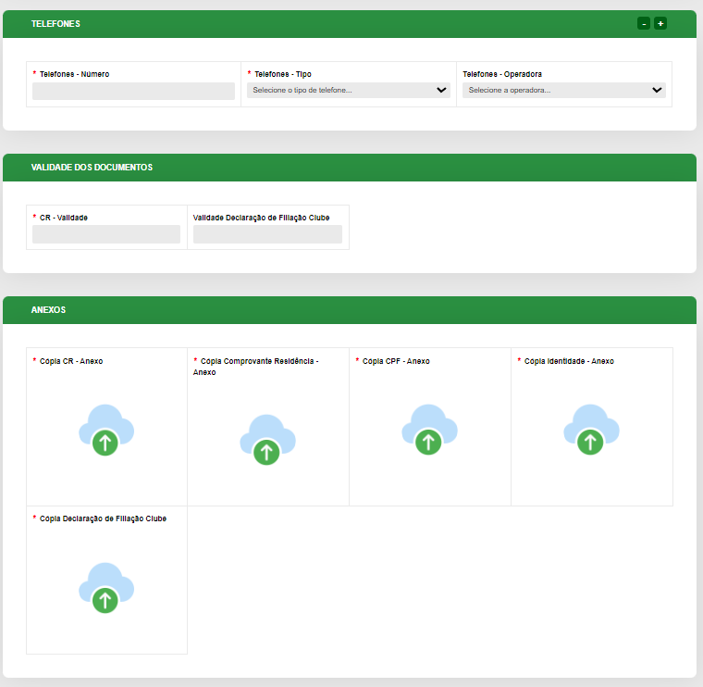This screenshot has height=687, width=703.
Task: Select the ANEXOS section header
Action: click(x=48, y=310)
